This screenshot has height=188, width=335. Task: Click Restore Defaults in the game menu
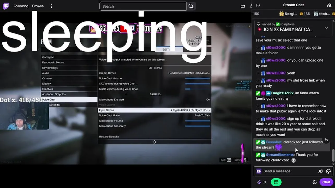pos(109,137)
